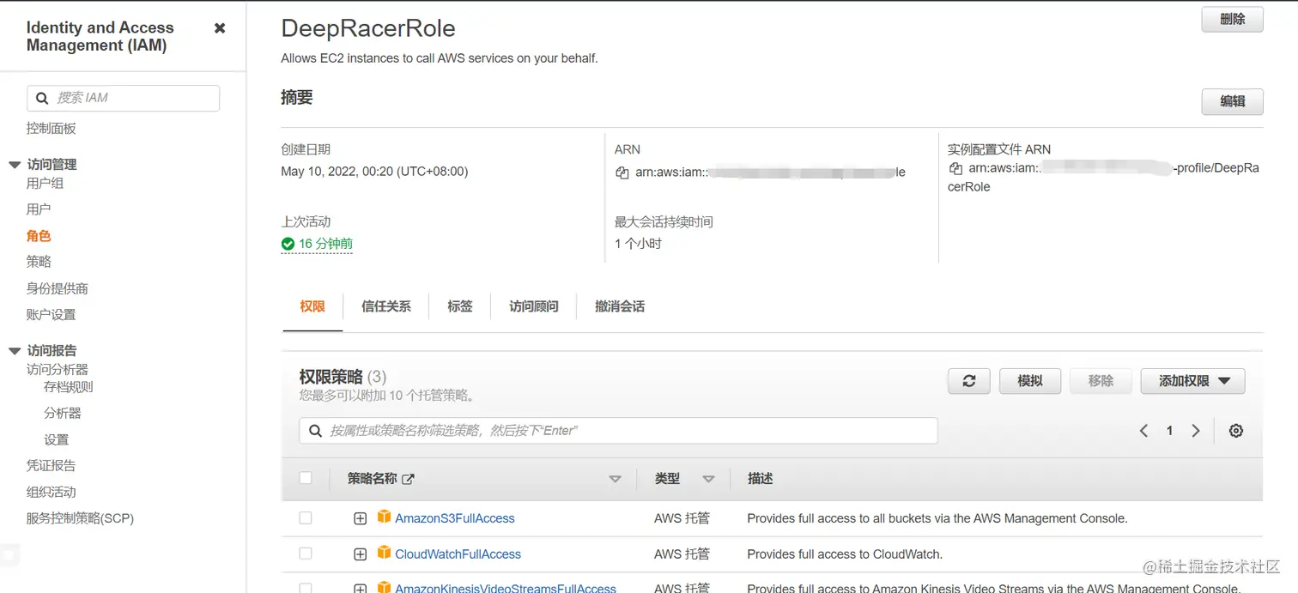
Task: Expand the CloudWatchFullAccess policy details
Action: [361, 554]
